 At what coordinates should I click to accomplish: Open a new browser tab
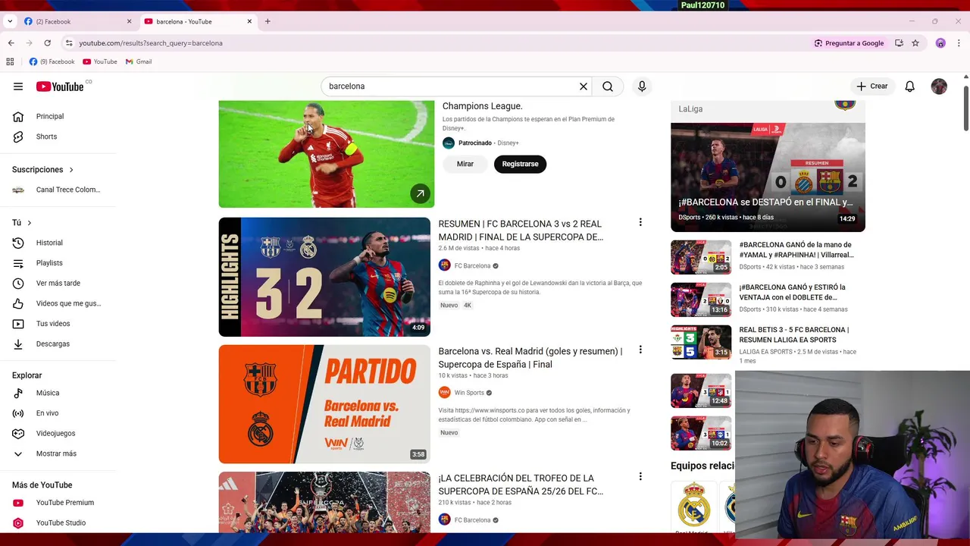[268, 21]
